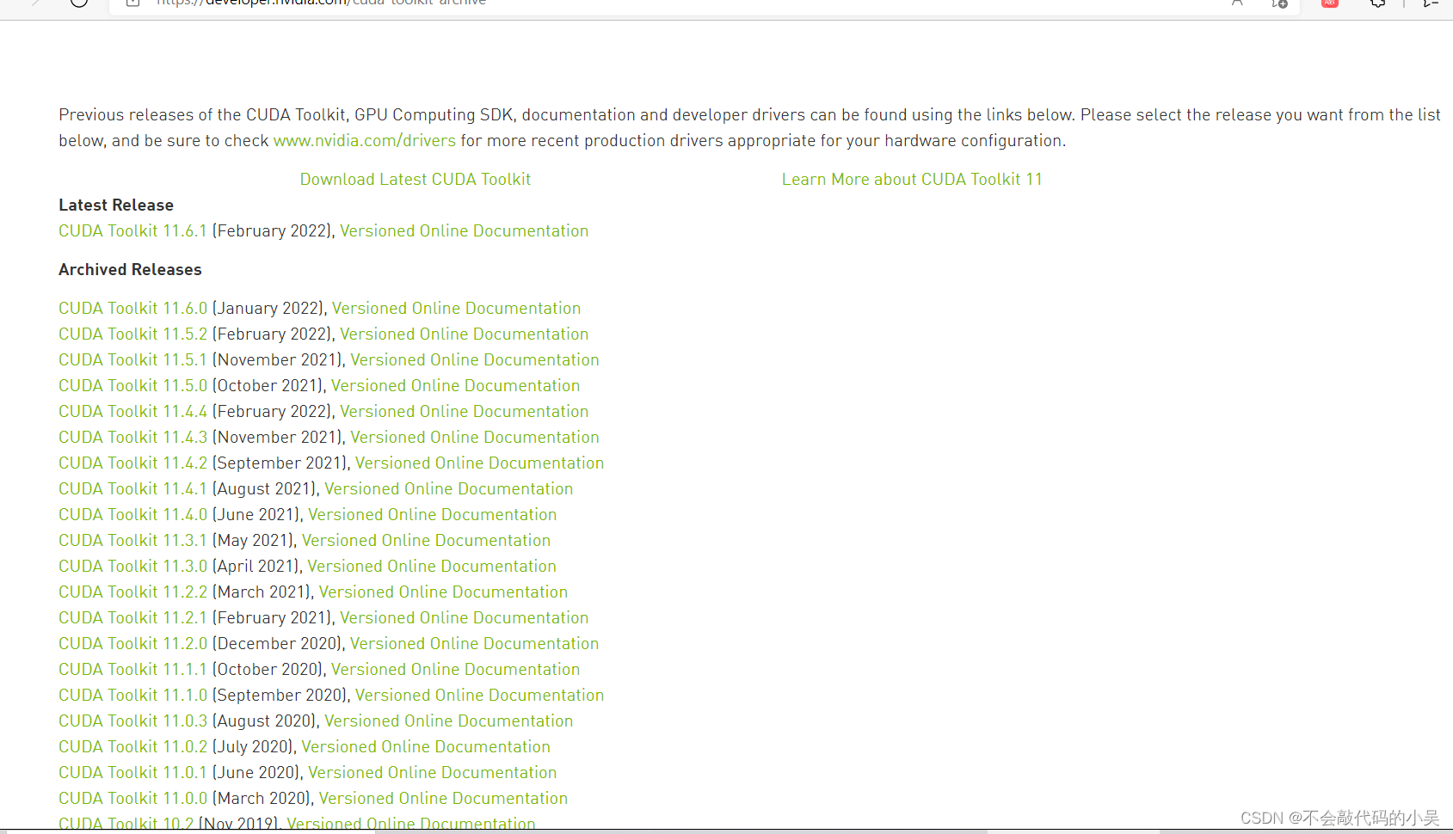View documentation link for Toolkit 11.0.3
The height and width of the screenshot is (834, 1453).
pyautogui.click(x=449, y=721)
